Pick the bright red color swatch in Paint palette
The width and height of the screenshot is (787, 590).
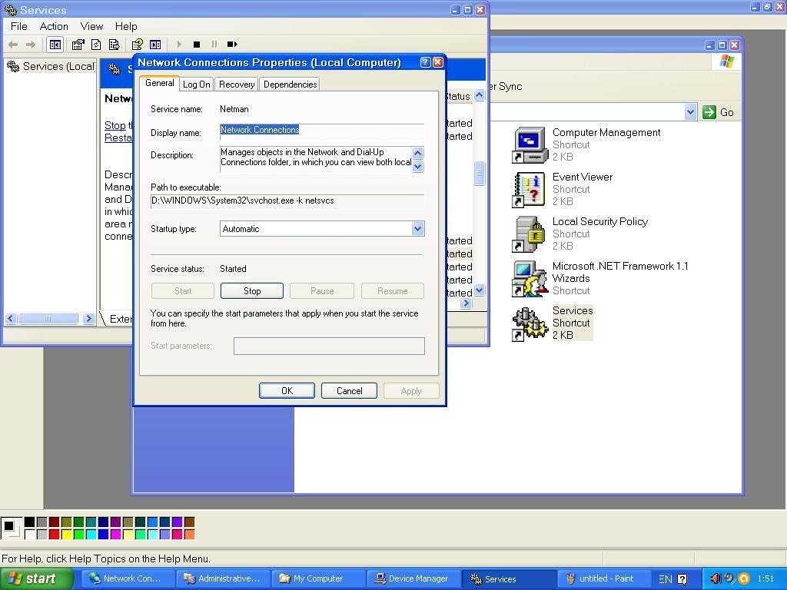click(x=55, y=535)
